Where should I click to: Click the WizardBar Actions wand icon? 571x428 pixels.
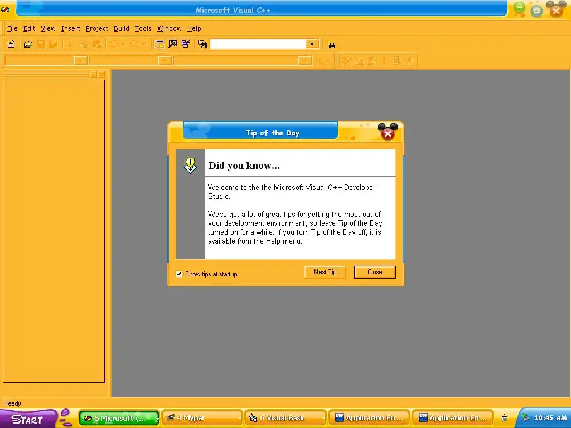pyautogui.click(x=320, y=61)
